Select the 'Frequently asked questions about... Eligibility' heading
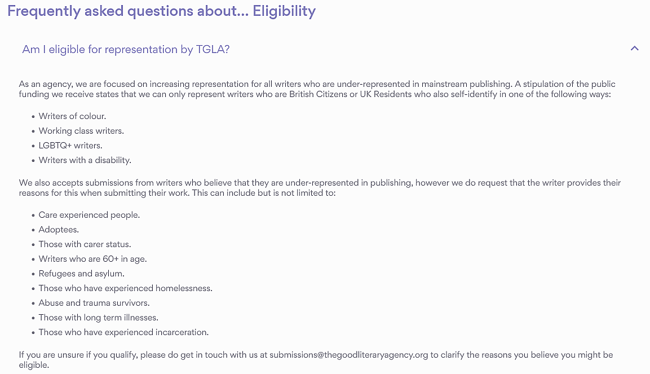The image size is (650, 374). (161, 11)
